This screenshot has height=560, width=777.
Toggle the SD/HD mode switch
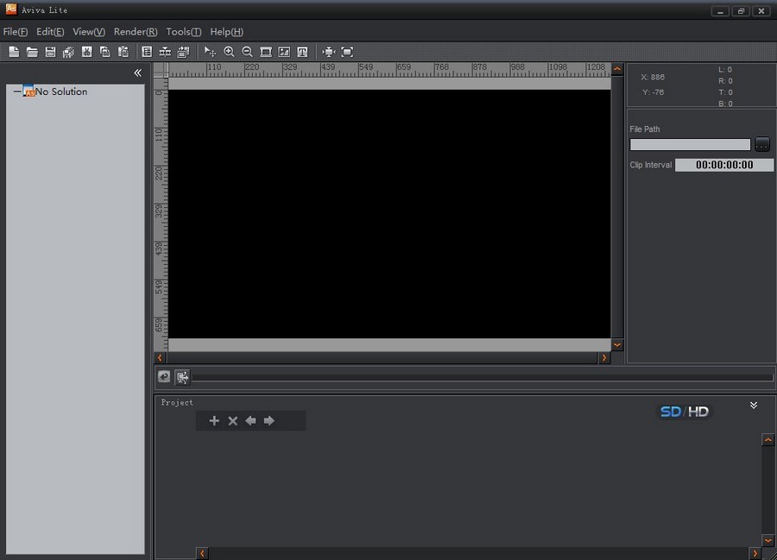click(x=685, y=412)
